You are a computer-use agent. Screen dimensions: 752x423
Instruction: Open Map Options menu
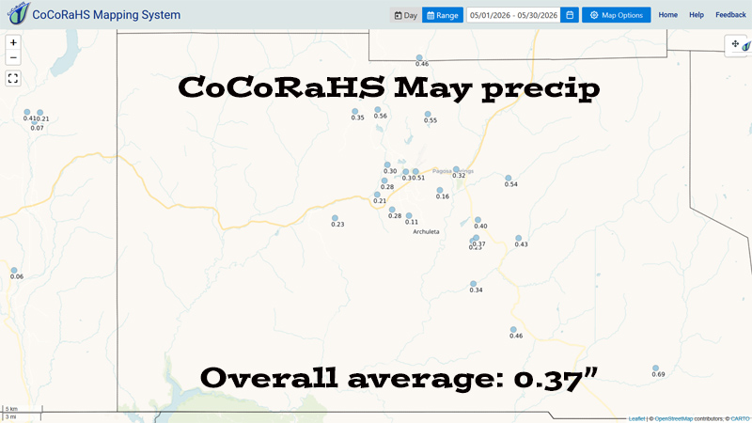(x=617, y=15)
